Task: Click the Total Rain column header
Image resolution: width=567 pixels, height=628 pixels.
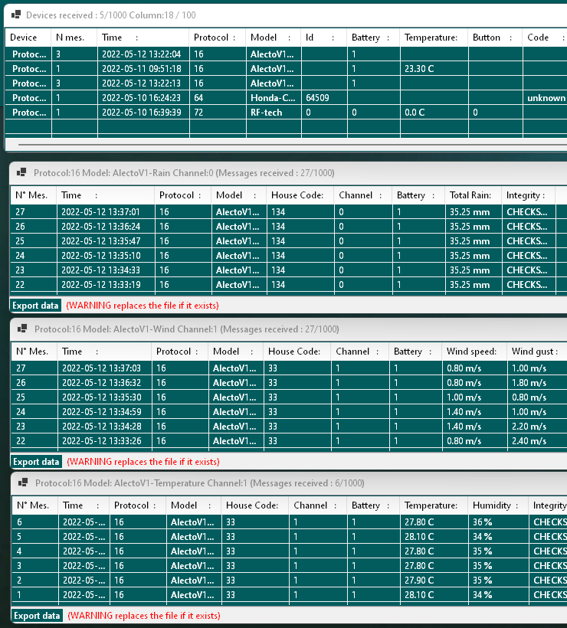Action: coord(474,195)
